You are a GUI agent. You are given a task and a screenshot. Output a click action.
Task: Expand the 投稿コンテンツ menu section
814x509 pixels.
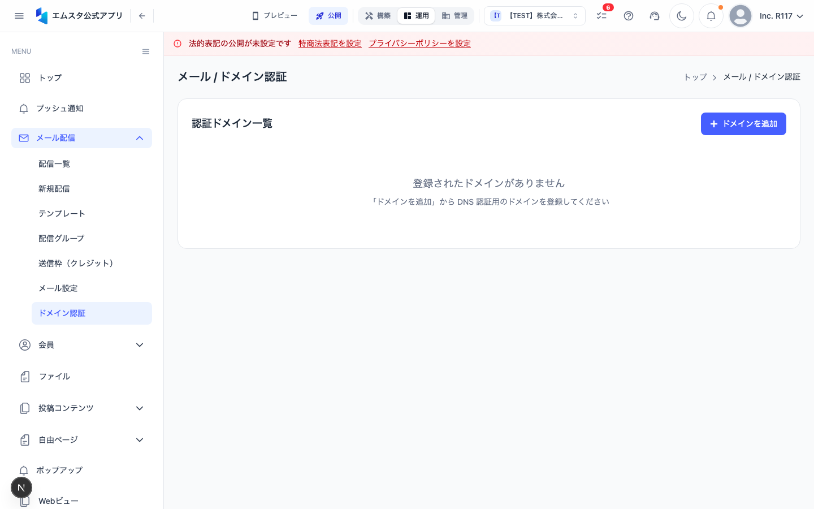81,408
